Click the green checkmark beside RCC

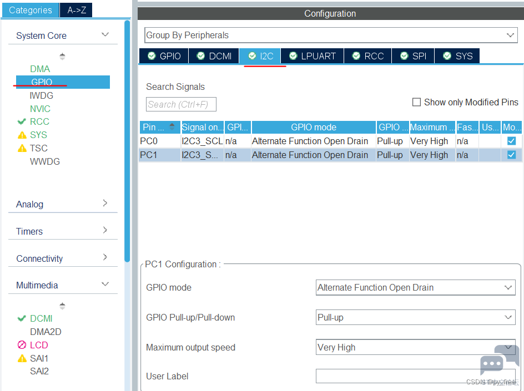coord(22,121)
